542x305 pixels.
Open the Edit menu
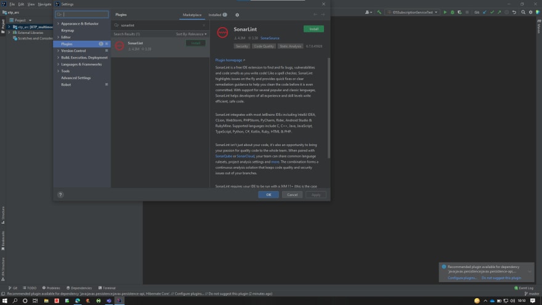(x=21, y=4)
